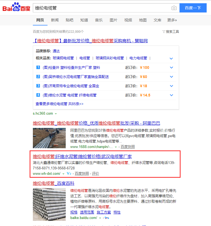Expand the 相关品类 row chevron
Screen dimensions: 211x226
pos(171,59)
